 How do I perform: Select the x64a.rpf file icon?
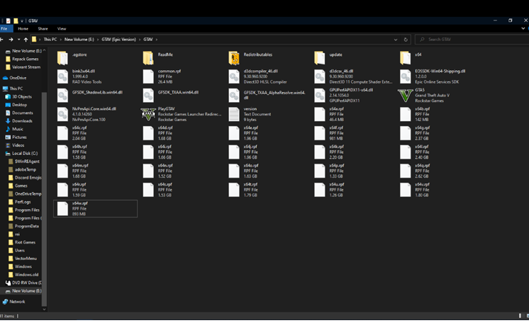[x=320, y=114]
